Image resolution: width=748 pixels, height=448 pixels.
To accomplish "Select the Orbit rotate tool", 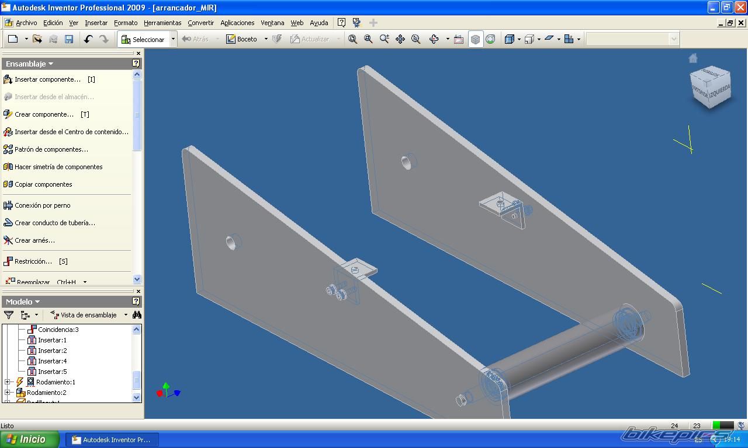I will tap(434, 39).
